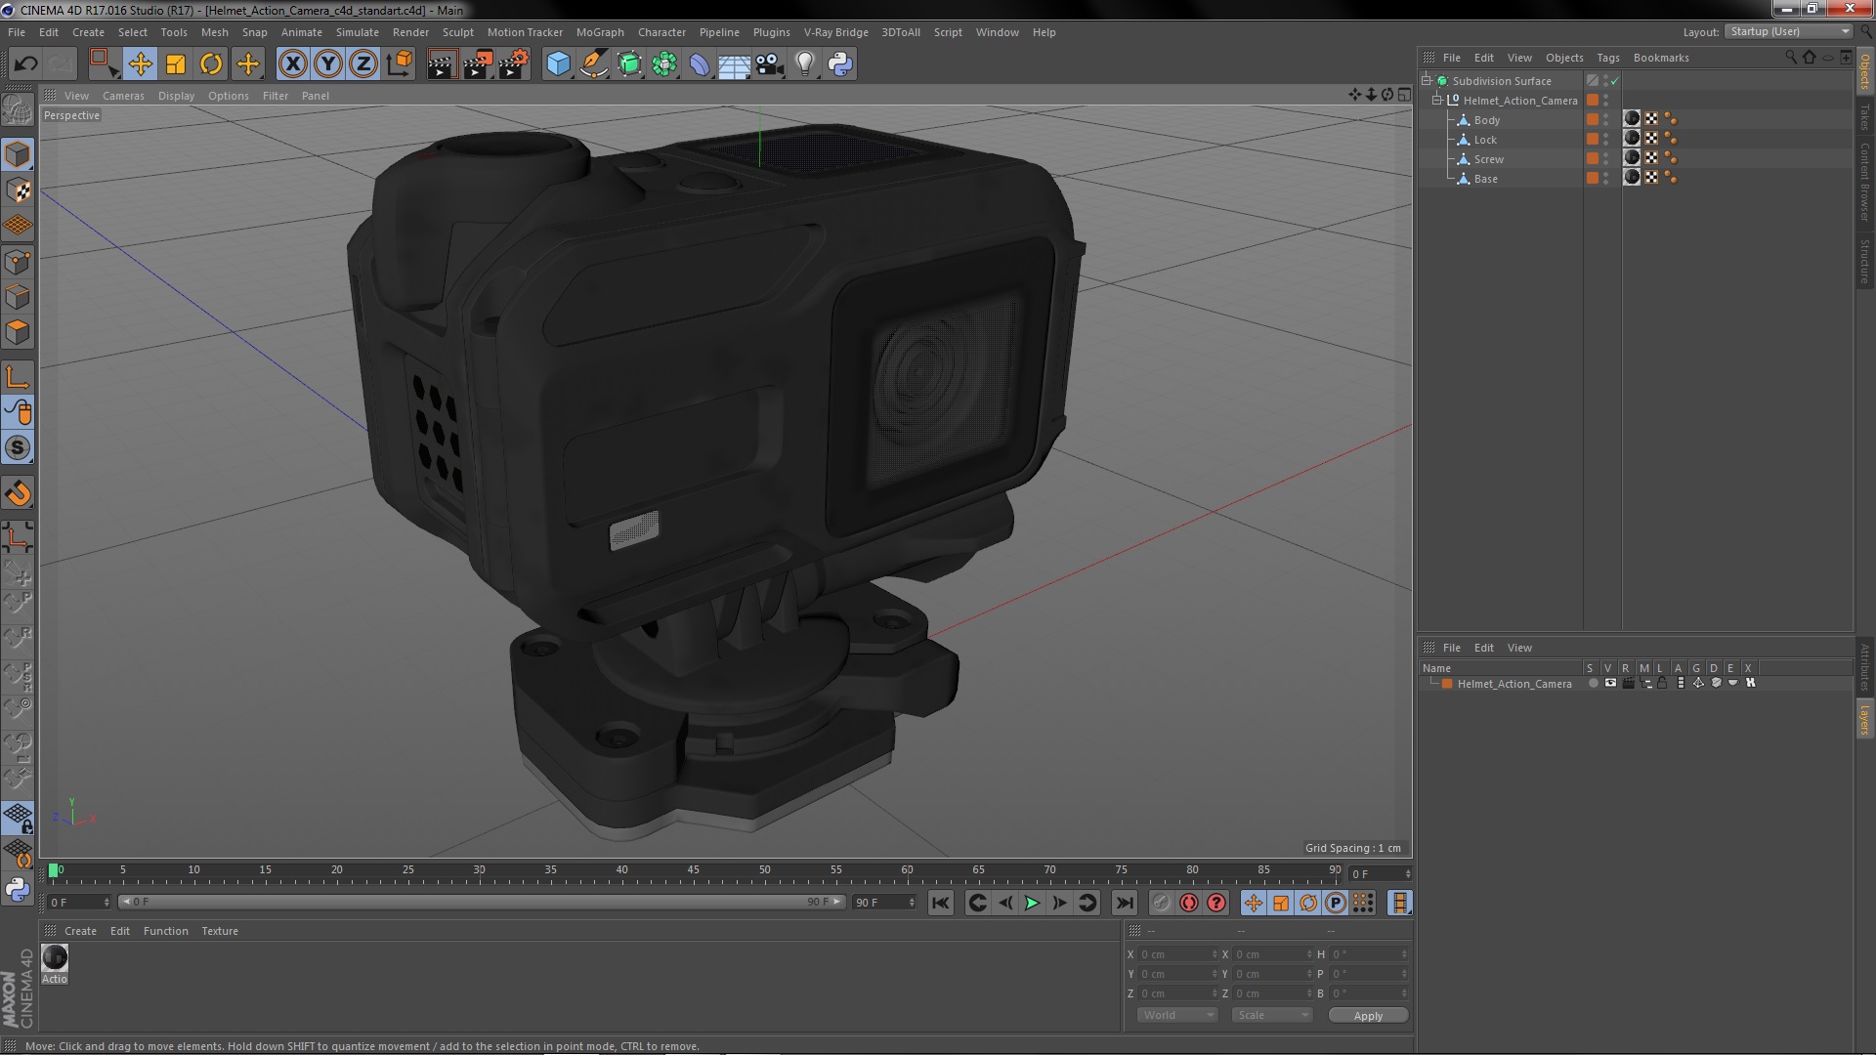
Task: Select the Live Selection tool
Action: pos(104,64)
